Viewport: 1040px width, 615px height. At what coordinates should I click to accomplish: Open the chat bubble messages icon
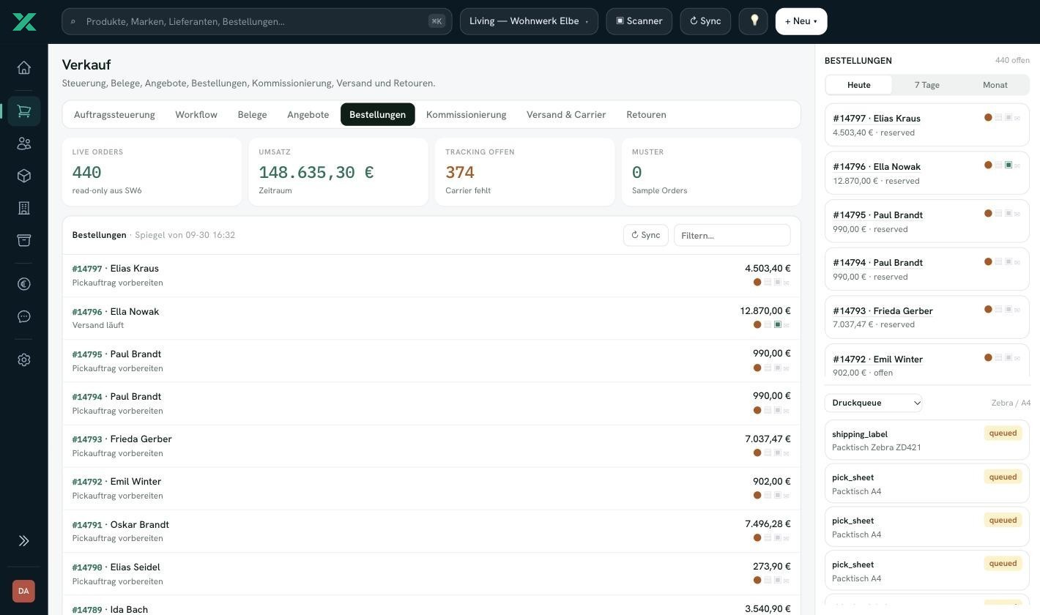(24, 316)
